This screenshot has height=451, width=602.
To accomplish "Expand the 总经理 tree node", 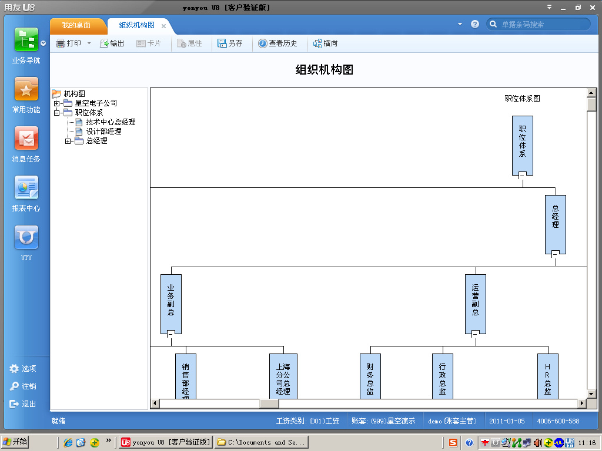I will click(68, 141).
